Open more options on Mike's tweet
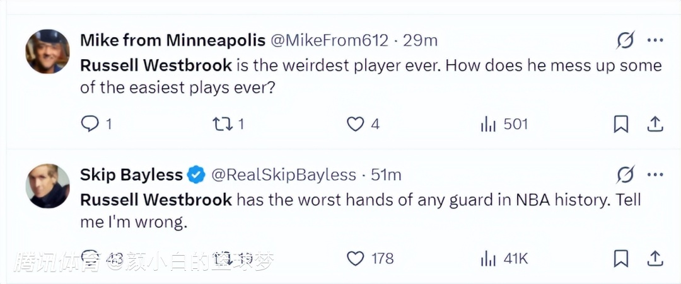 pyautogui.click(x=655, y=41)
